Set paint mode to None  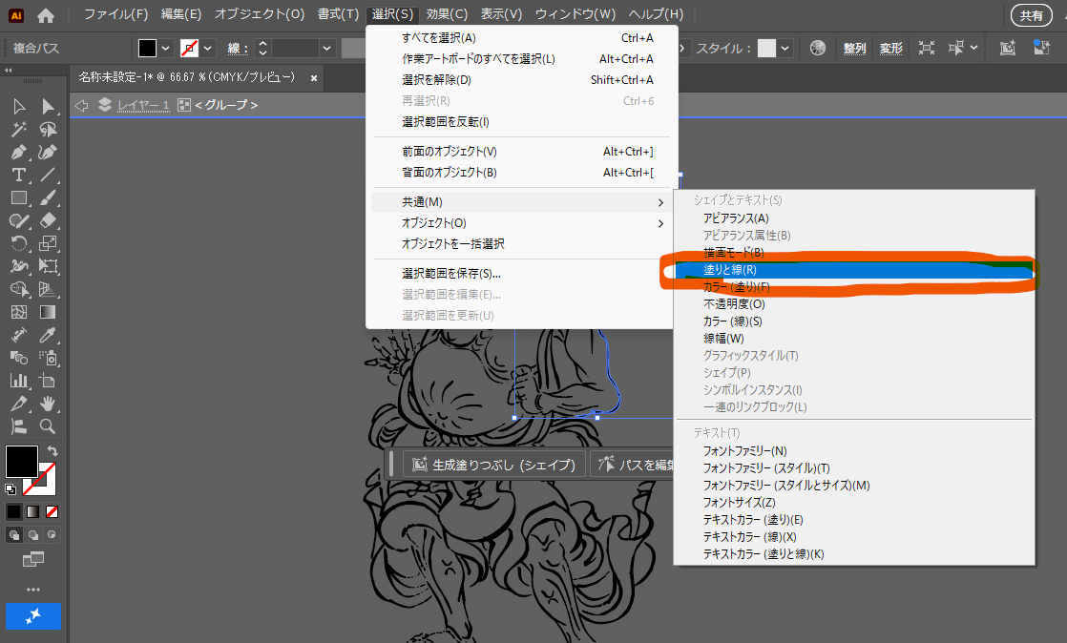(52, 511)
